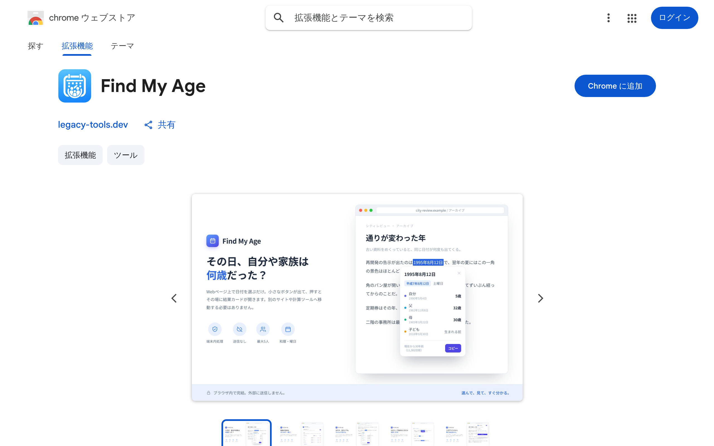Click the 拡張機能 category chip

pyautogui.click(x=80, y=155)
